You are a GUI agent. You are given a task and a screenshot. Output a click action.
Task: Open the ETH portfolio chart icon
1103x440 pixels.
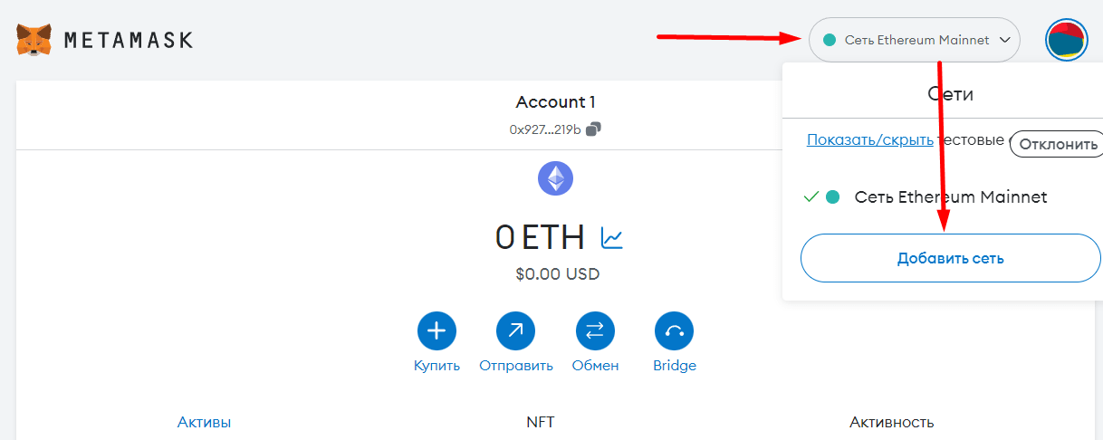pyautogui.click(x=612, y=238)
